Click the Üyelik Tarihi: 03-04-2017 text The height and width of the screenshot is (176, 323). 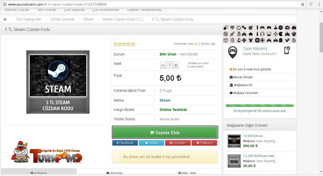coord(260,54)
